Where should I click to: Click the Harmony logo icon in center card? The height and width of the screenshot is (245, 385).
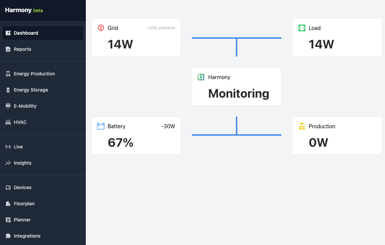tap(201, 77)
